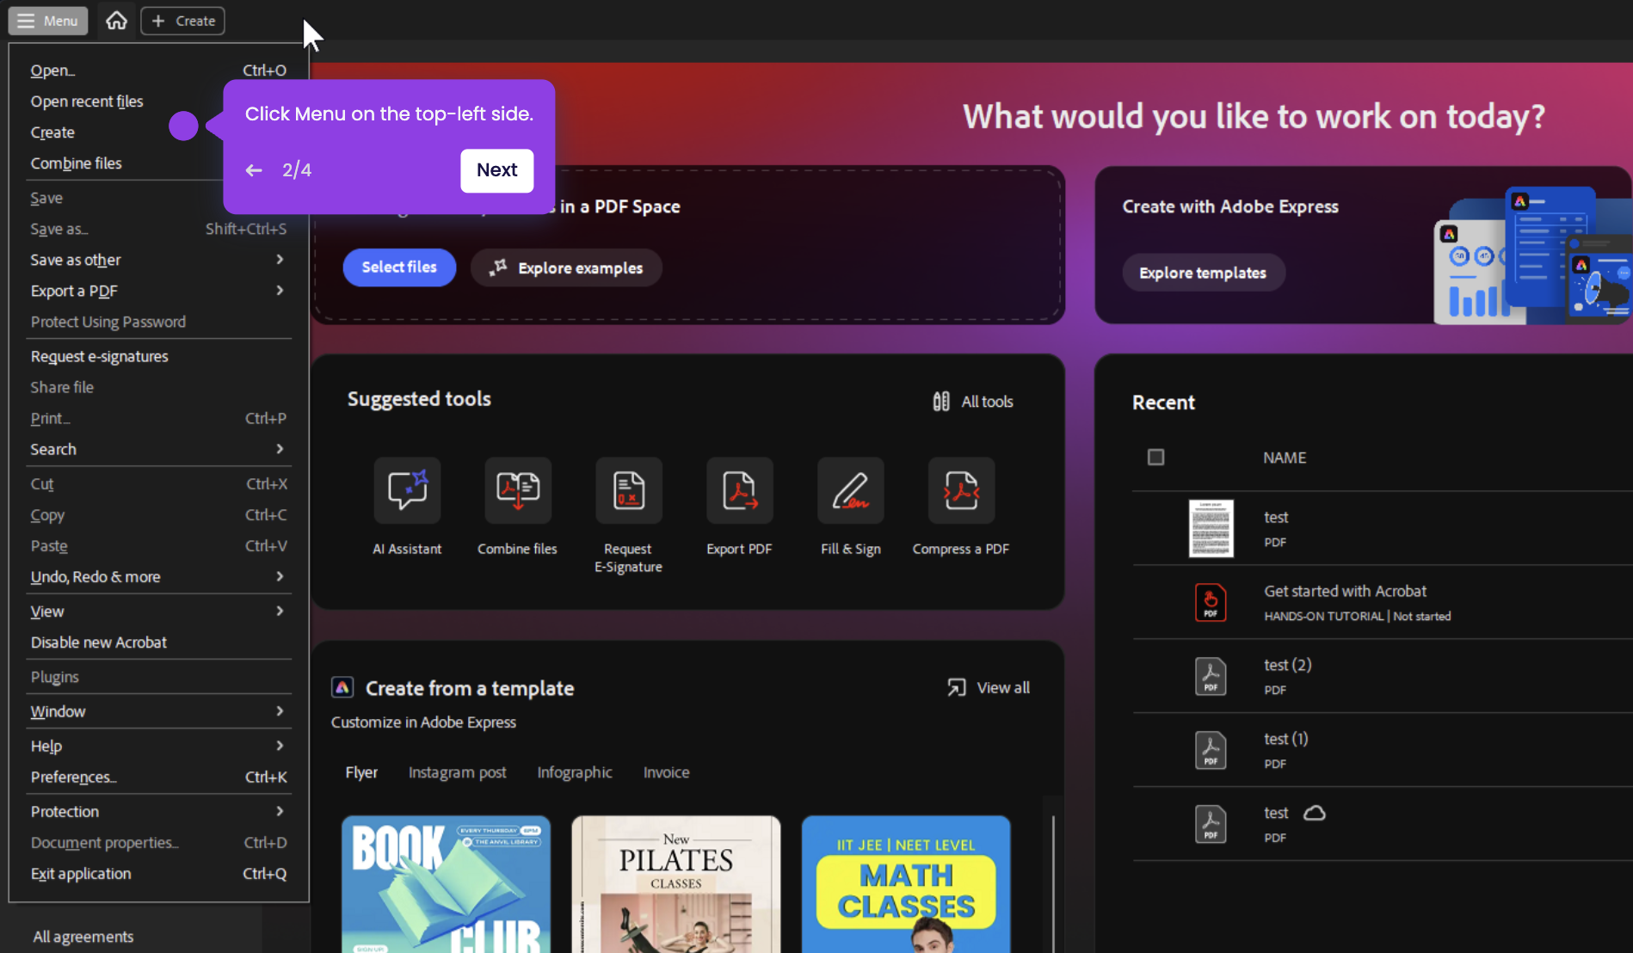
Task: Open the Export PDF tool icon
Action: (x=740, y=490)
